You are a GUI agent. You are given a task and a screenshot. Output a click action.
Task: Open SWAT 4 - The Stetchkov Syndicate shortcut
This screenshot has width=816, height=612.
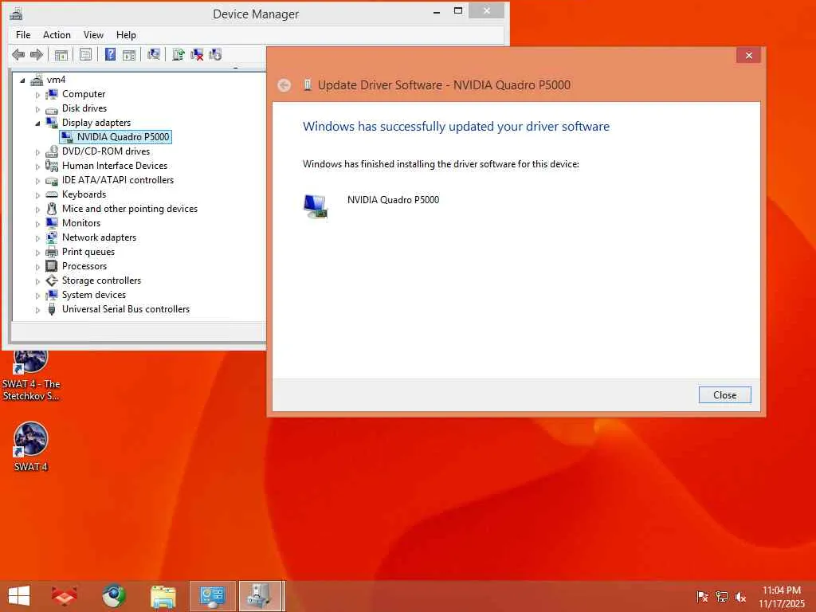31,375
